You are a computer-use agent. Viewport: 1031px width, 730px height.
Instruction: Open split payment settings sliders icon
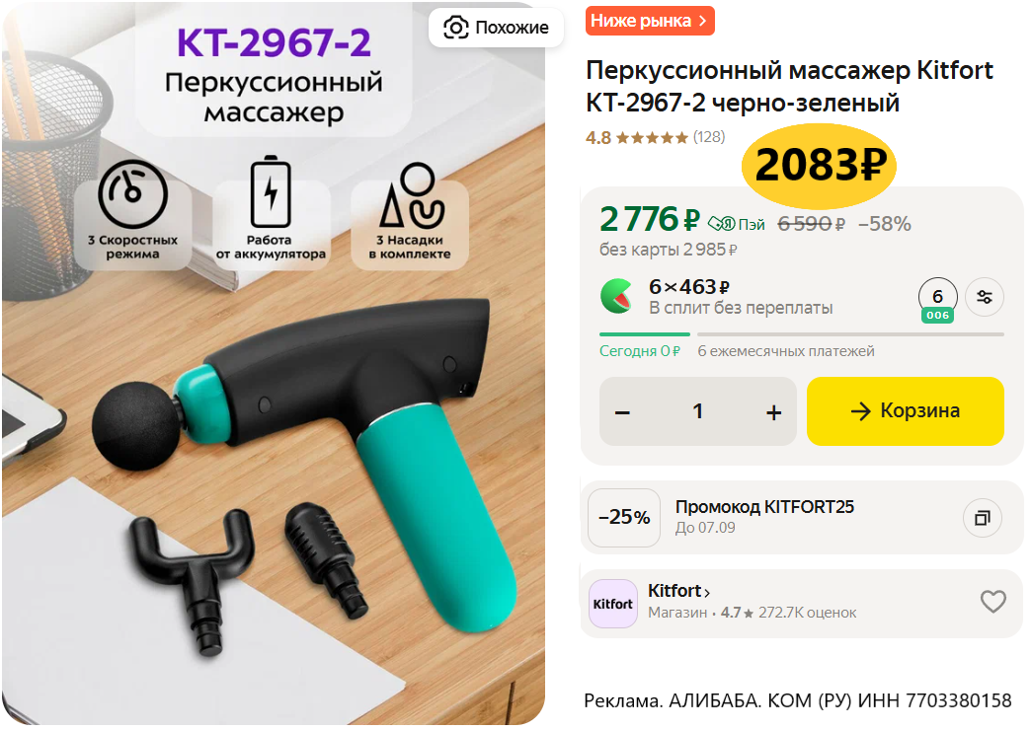tap(985, 297)
